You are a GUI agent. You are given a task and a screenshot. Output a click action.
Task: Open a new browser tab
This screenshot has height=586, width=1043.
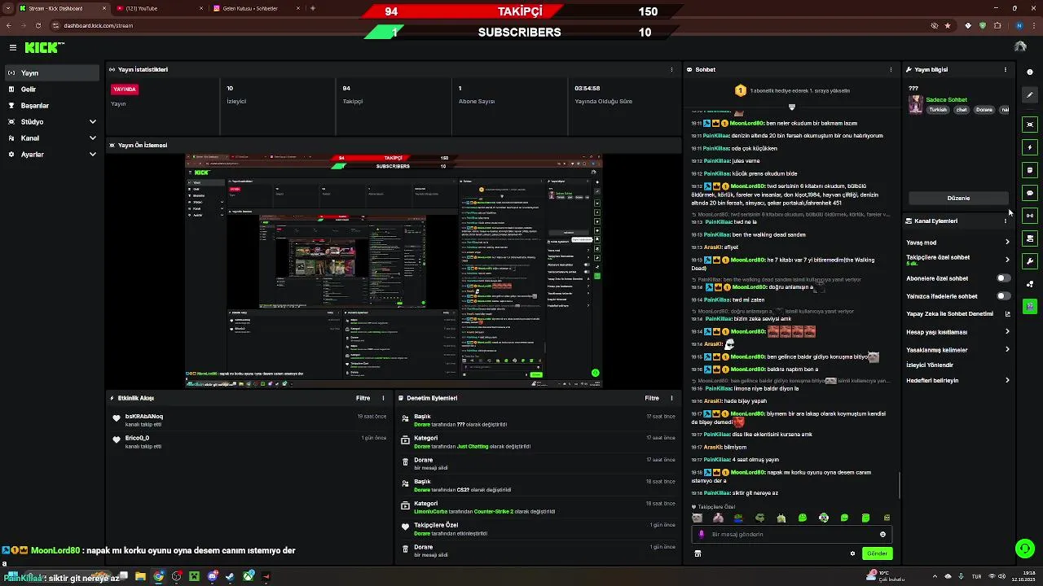tap(313, 8)
